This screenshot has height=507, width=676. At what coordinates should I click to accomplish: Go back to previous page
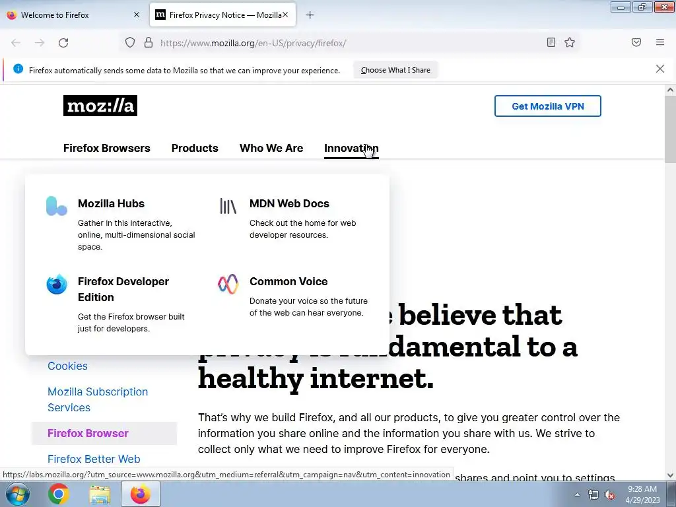16,43
